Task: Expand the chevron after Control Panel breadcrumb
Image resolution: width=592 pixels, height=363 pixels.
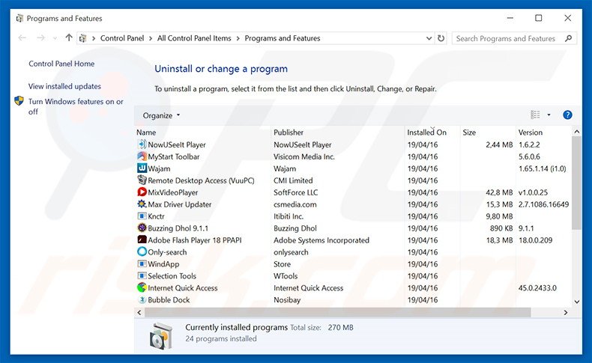Action: [x=151, y=38]
